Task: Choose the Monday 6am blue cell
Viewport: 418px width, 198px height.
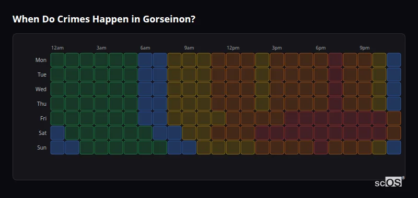Action: coord(145,60)
